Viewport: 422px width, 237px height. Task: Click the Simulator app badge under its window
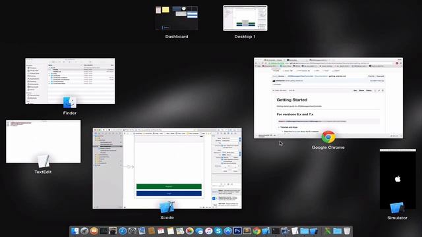pos(397,208)
